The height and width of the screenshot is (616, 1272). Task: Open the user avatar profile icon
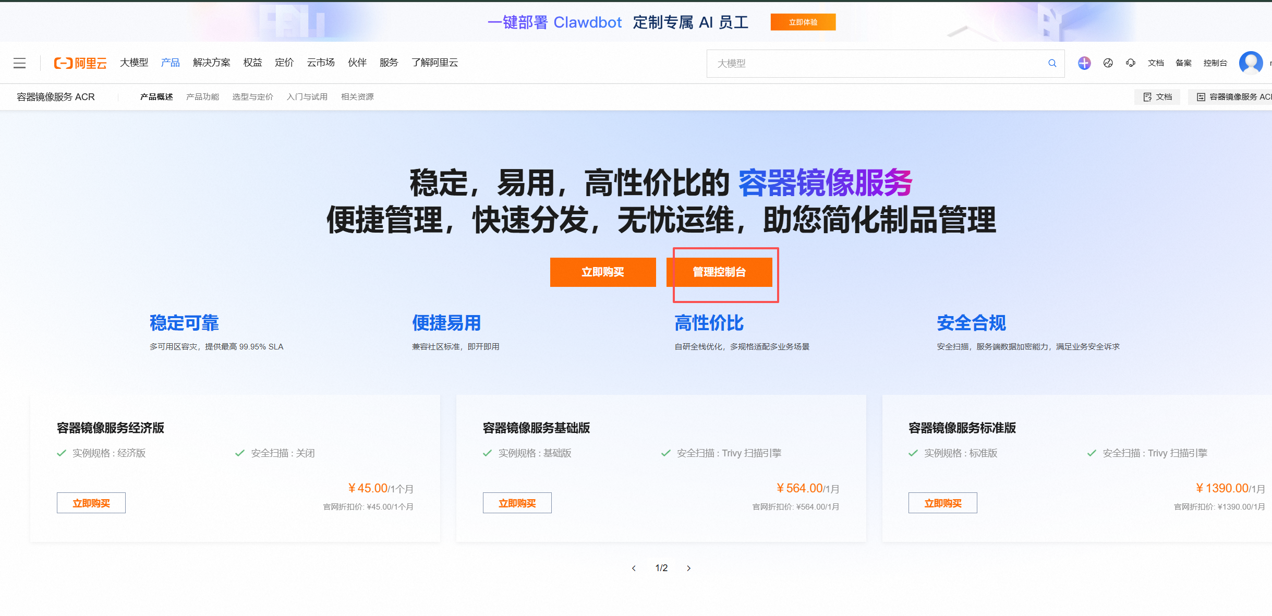click(x=1250, y=63)
